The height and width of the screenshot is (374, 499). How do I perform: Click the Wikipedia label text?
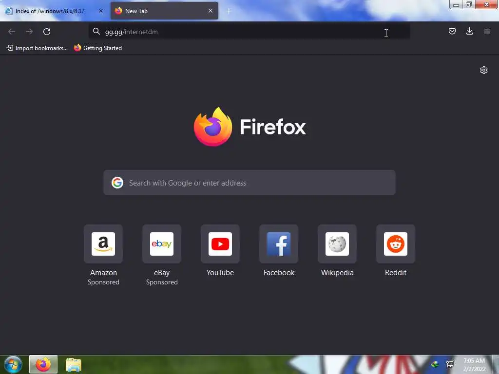[337, 273]
